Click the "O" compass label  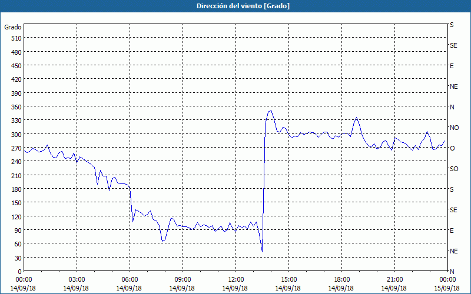(452, 148)
